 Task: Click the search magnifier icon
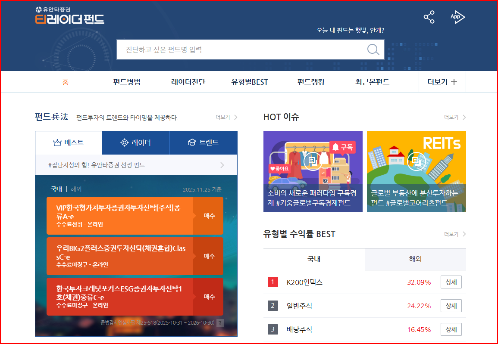pos(373,50)
